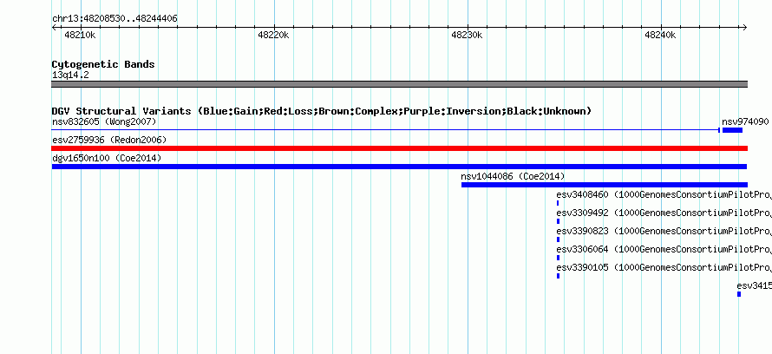Select the red esv2759936 loss bar

[399, 148]
